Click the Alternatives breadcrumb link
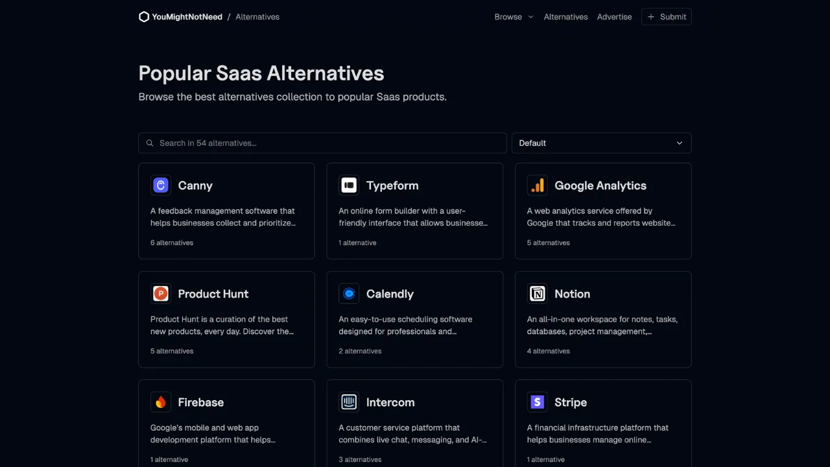This screenshot has width=830, height=467. pyautogui.click(x=257, y=17)
